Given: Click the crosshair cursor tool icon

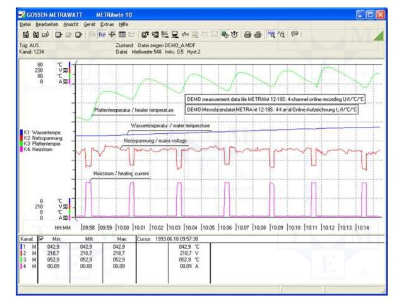Looking at the screenshot, I should [x=112, y=34].
